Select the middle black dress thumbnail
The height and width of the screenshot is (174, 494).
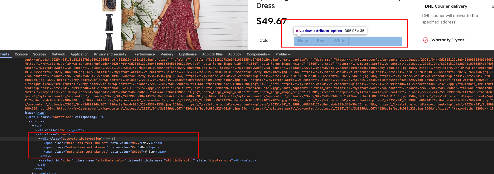point(109,22)
